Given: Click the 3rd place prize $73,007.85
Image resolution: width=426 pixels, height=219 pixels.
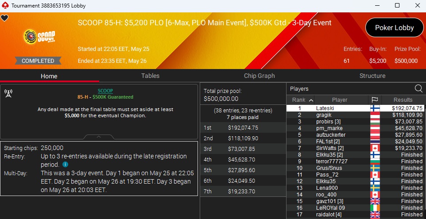Looking at the screenshot, I should click(241, 149).
